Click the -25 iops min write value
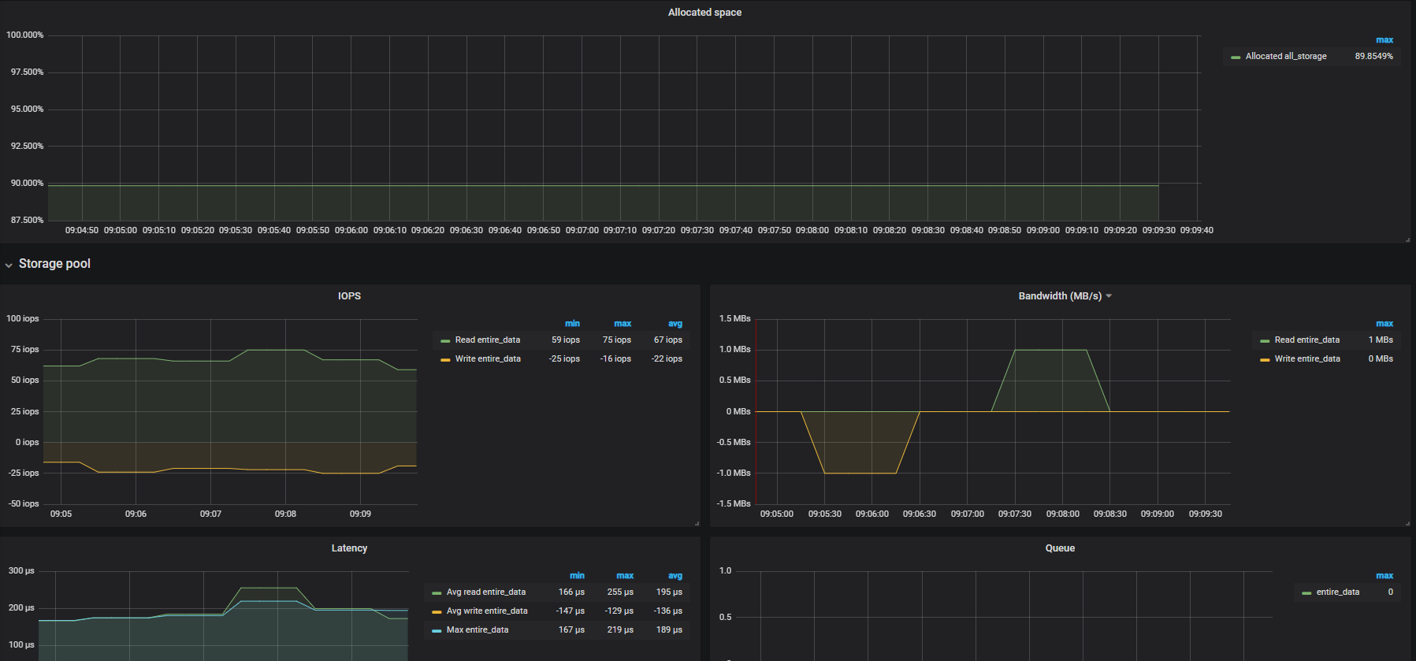The height and width of the screenshot is (661, 1416). pyautogui.click(x=564, y=359)
